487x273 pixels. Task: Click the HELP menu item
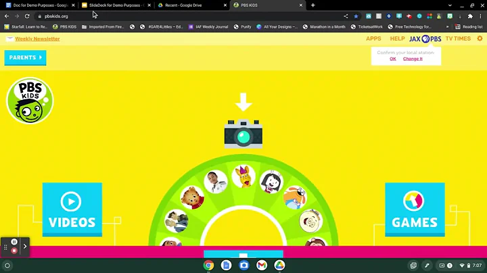(397, 39)
